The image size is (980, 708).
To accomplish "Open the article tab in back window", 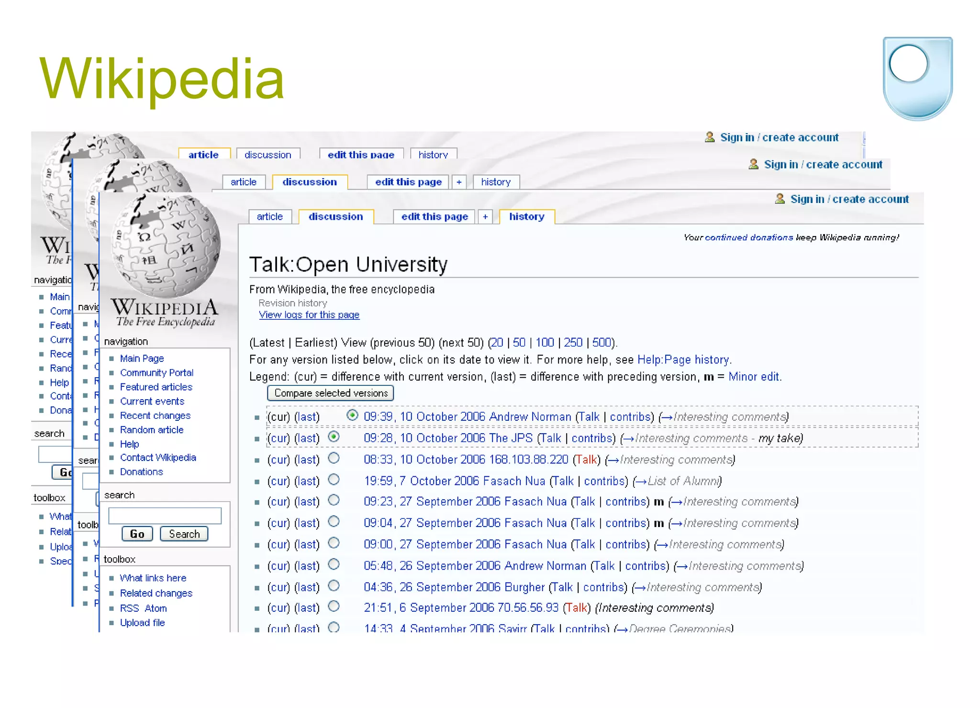I will point(204,154).
